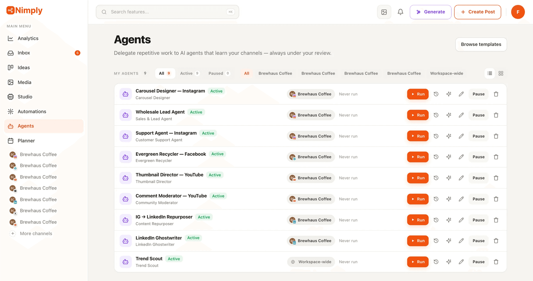Open Studio in the sidebar
Viewport: 533px width, 281px height.
[44, 97]
